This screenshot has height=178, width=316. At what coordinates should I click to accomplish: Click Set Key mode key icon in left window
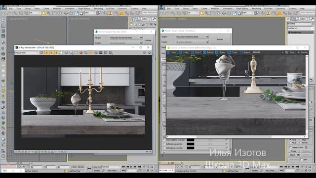[x=89, y=168]
